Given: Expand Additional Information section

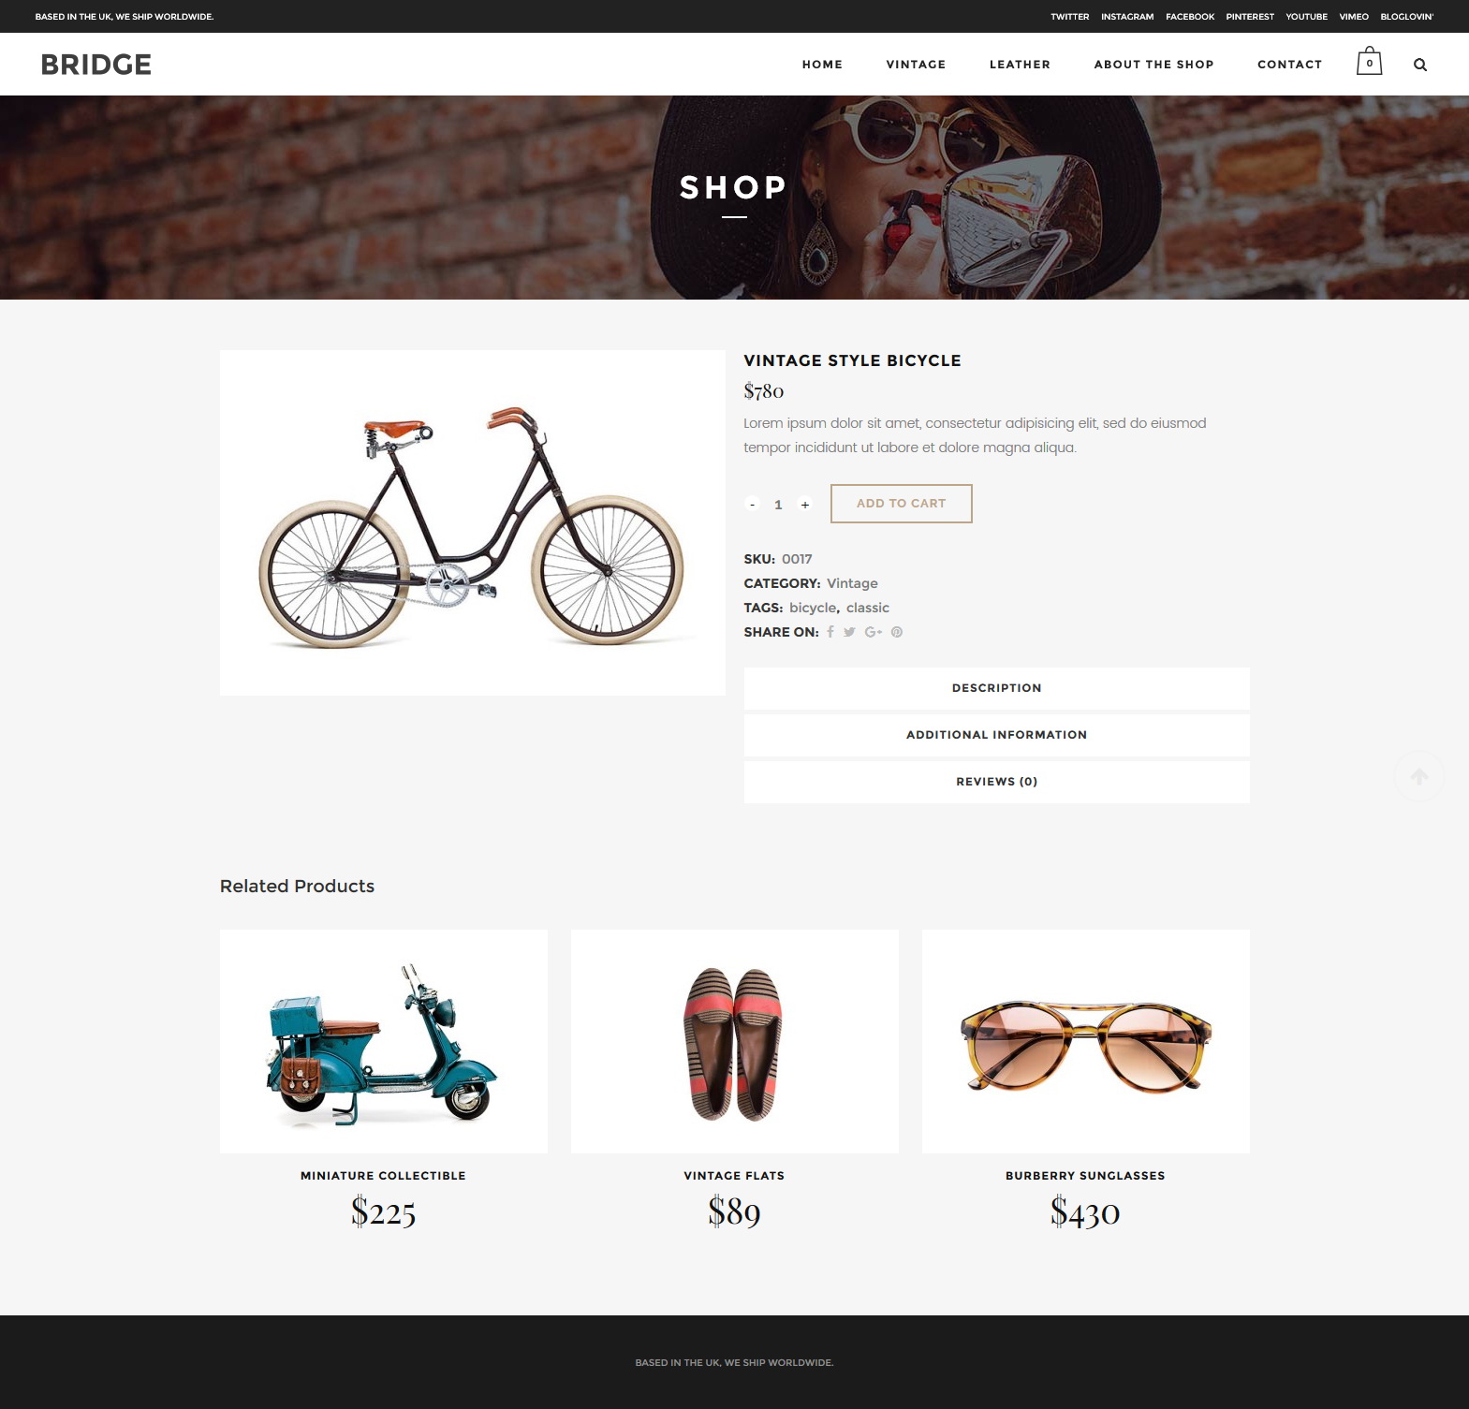Looking at the screenshot, I should [x=996, y=735].
